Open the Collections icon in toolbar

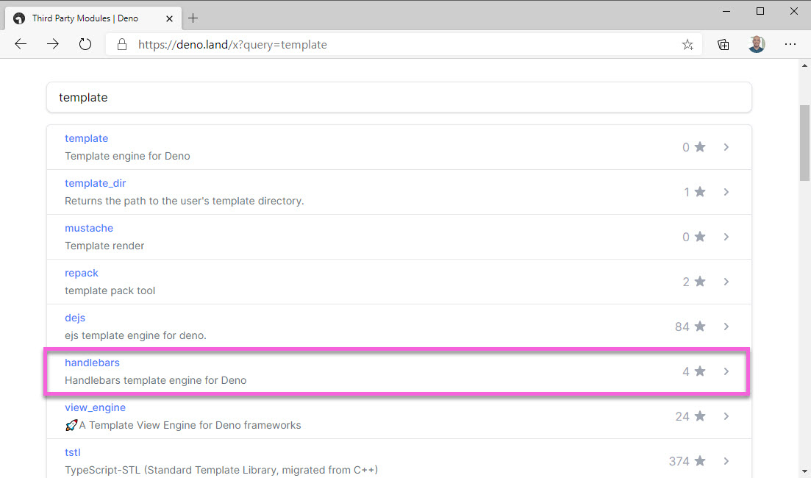[724, 44]
